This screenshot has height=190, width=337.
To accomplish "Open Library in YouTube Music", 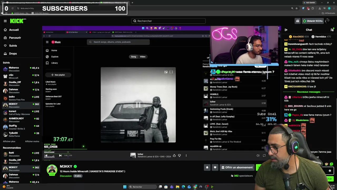I will coord(52,63).
